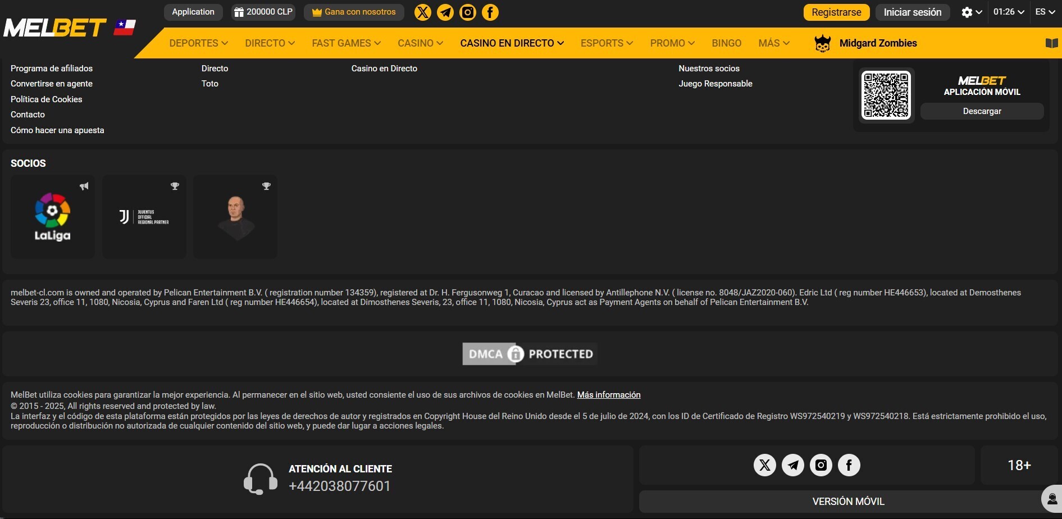Open the Telegram icon in top bar
The height and width of the screenshot is (519, 1062).
(445, 12)
